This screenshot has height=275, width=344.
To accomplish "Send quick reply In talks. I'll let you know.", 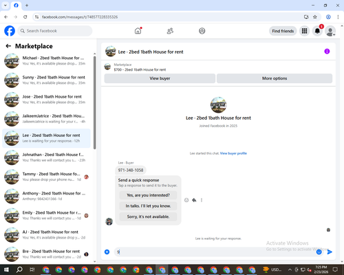I will click(x=148, y=206).
